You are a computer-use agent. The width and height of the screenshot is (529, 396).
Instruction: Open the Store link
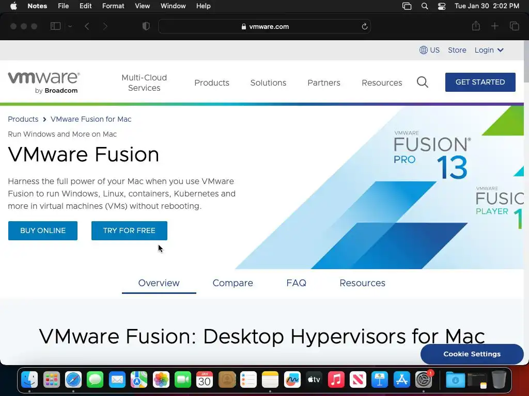(457, 50)
